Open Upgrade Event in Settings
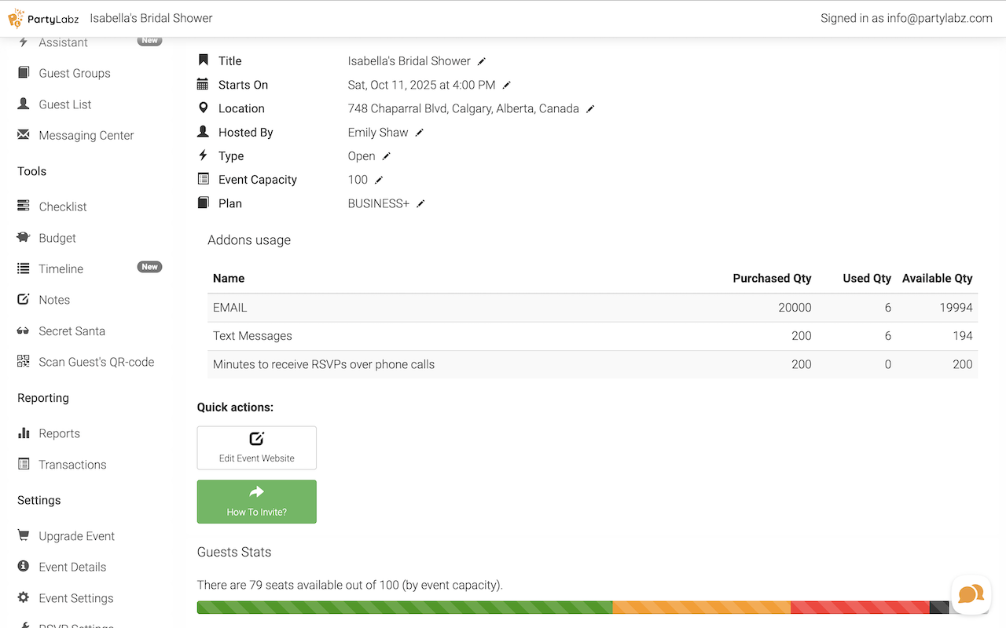The width and height of the screenshot is (1006, 628). pos(76,536)
